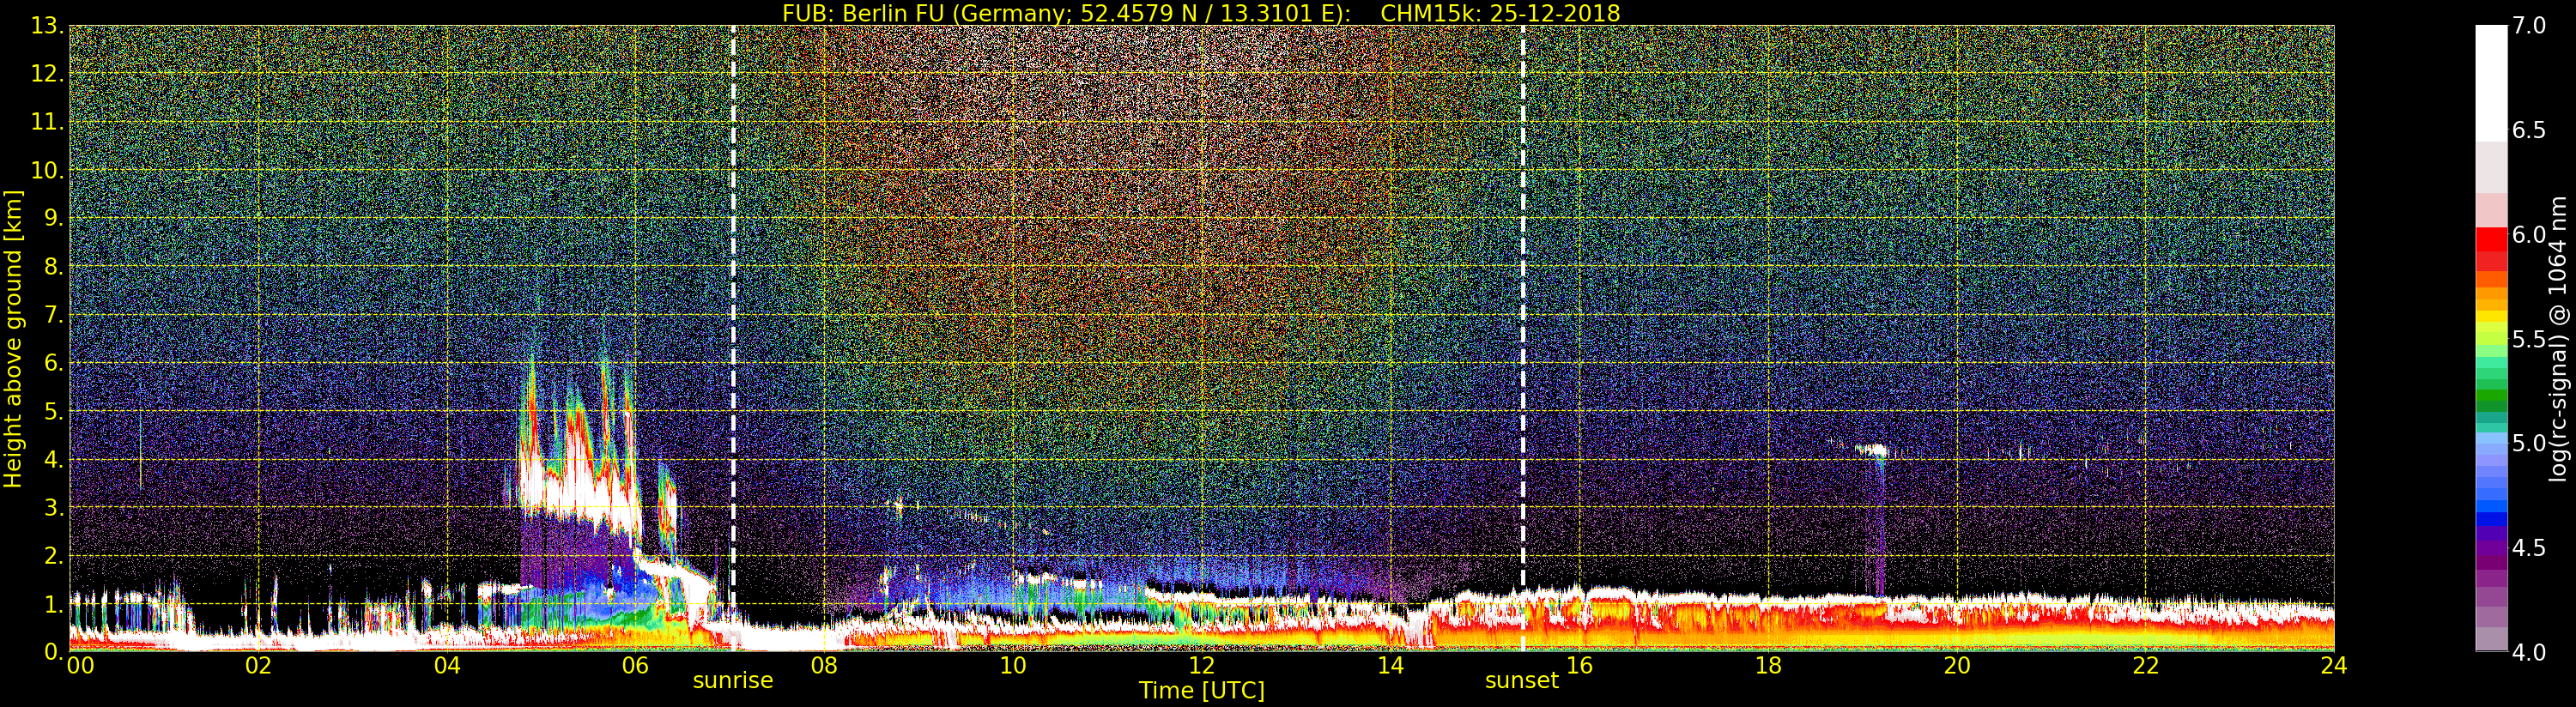This screenshot has width=2576, height=707.
Task: Click the small white cloud at 4 km near 19 UTC
Action: pyautogui.click(x=1872, y=451)
